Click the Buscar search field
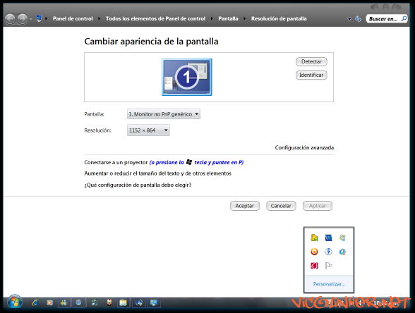The height and width of the screenshot is (313, 415). [386, 19]
